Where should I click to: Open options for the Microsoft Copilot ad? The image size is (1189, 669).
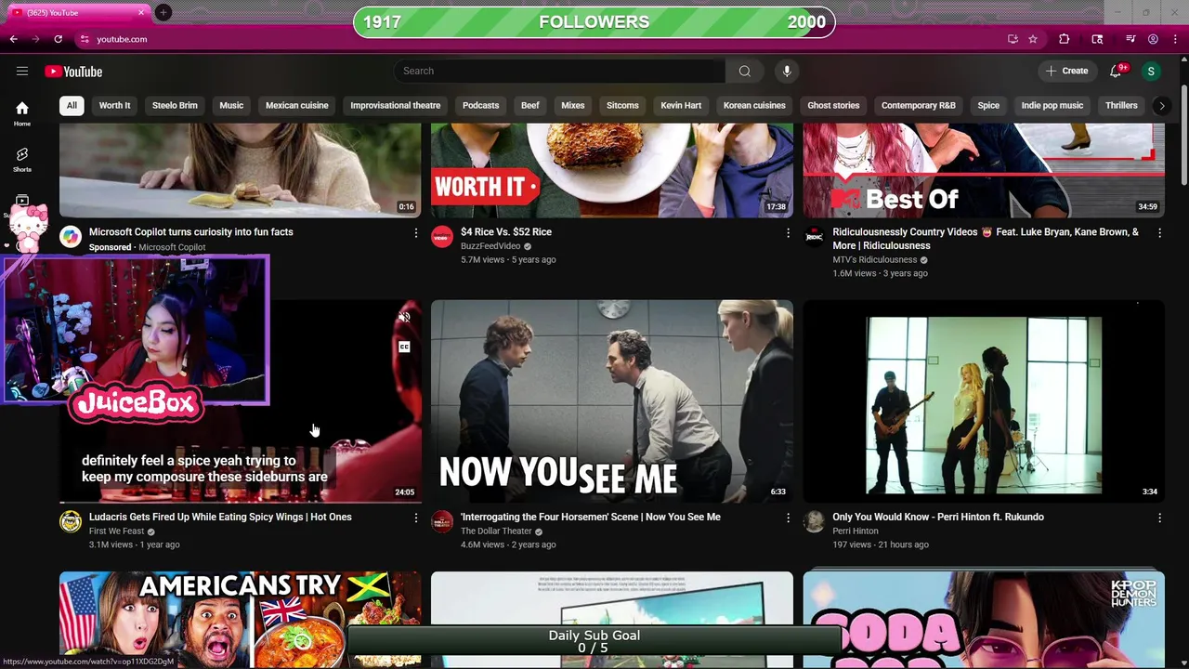pyautogui.click(x=416, y=233)
